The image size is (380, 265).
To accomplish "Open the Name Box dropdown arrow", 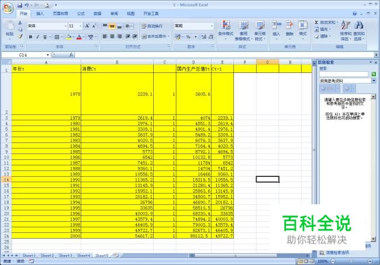I will (47, 55).
